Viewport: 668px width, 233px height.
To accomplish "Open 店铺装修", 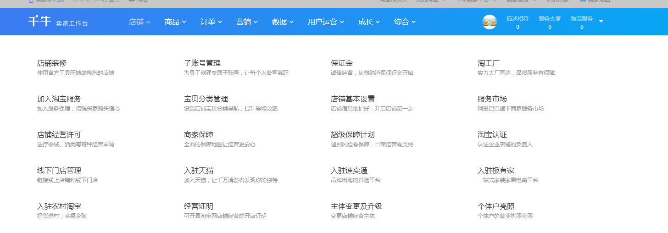I will tap(52, 63).
